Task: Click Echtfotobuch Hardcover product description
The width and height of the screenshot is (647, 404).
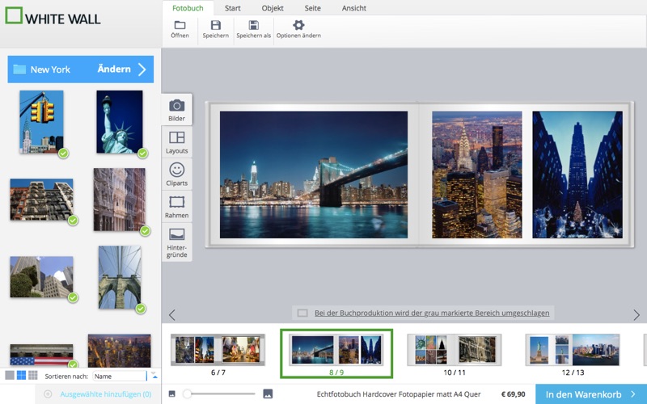Action: tap(399, 394)
